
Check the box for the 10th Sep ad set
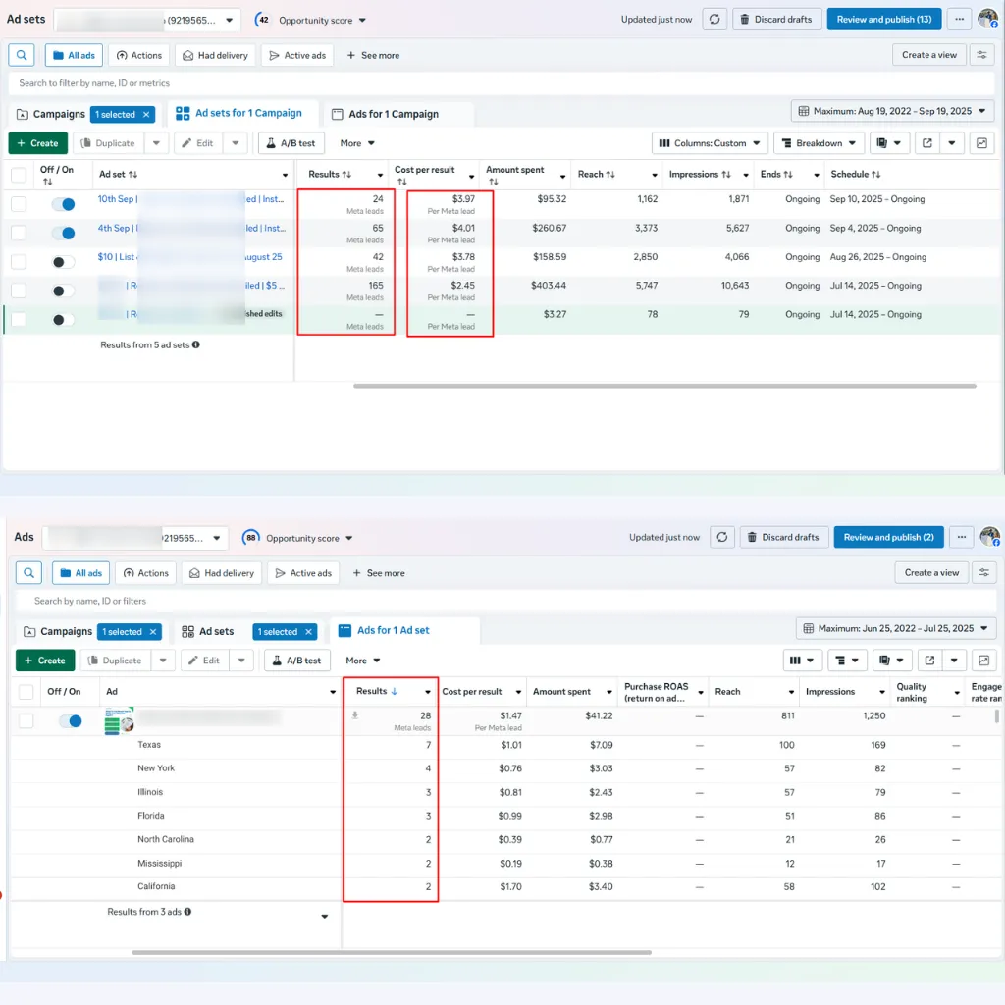[19, 204]
